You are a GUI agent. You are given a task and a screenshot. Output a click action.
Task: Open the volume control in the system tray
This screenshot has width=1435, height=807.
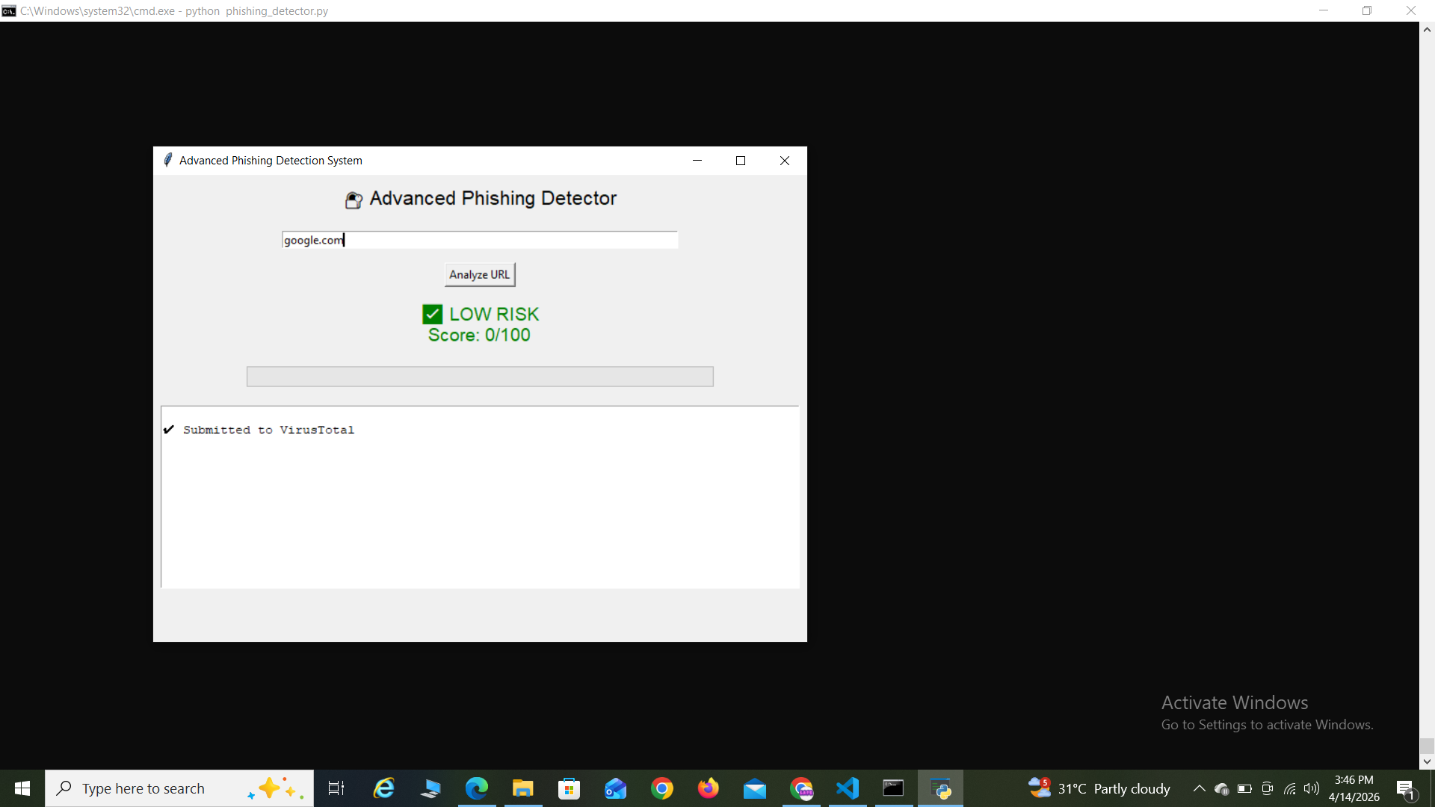point(1312,788)
